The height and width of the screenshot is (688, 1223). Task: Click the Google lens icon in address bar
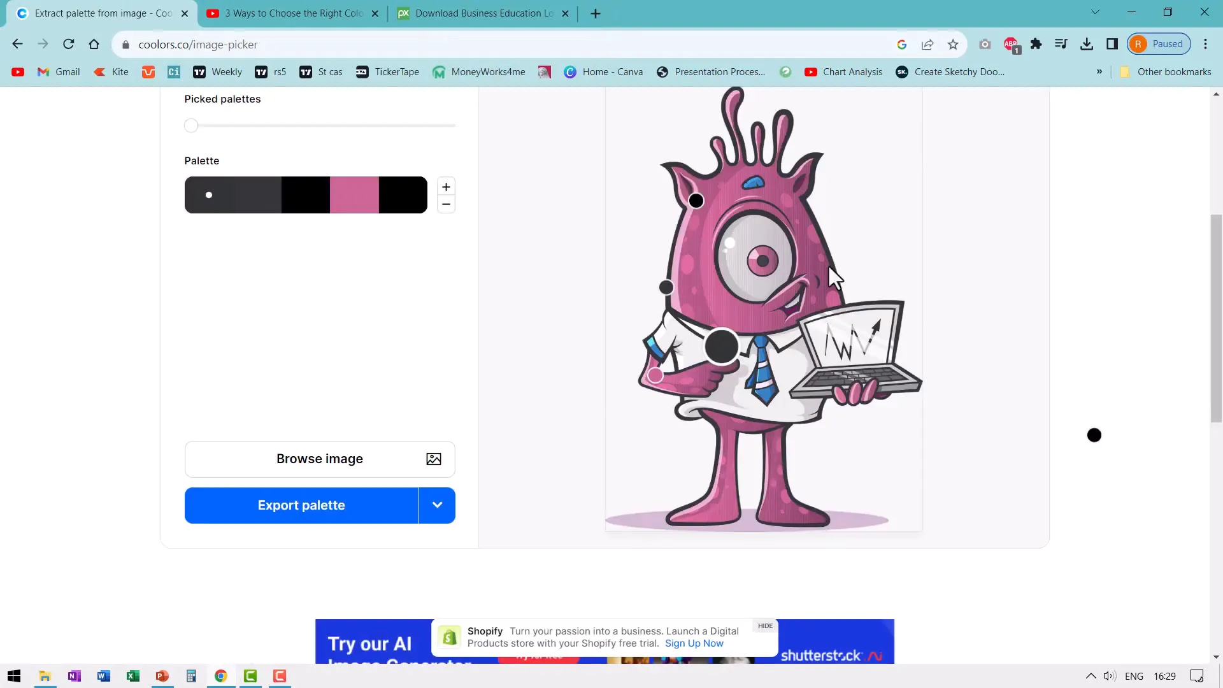point(901,44)
